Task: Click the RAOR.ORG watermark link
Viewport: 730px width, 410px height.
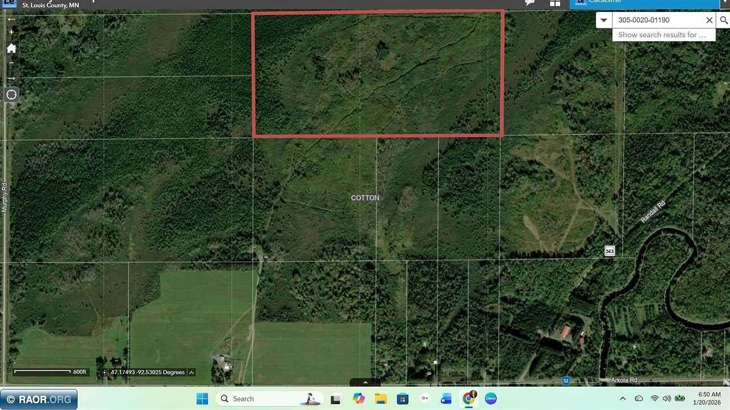Action: (38, 399)
